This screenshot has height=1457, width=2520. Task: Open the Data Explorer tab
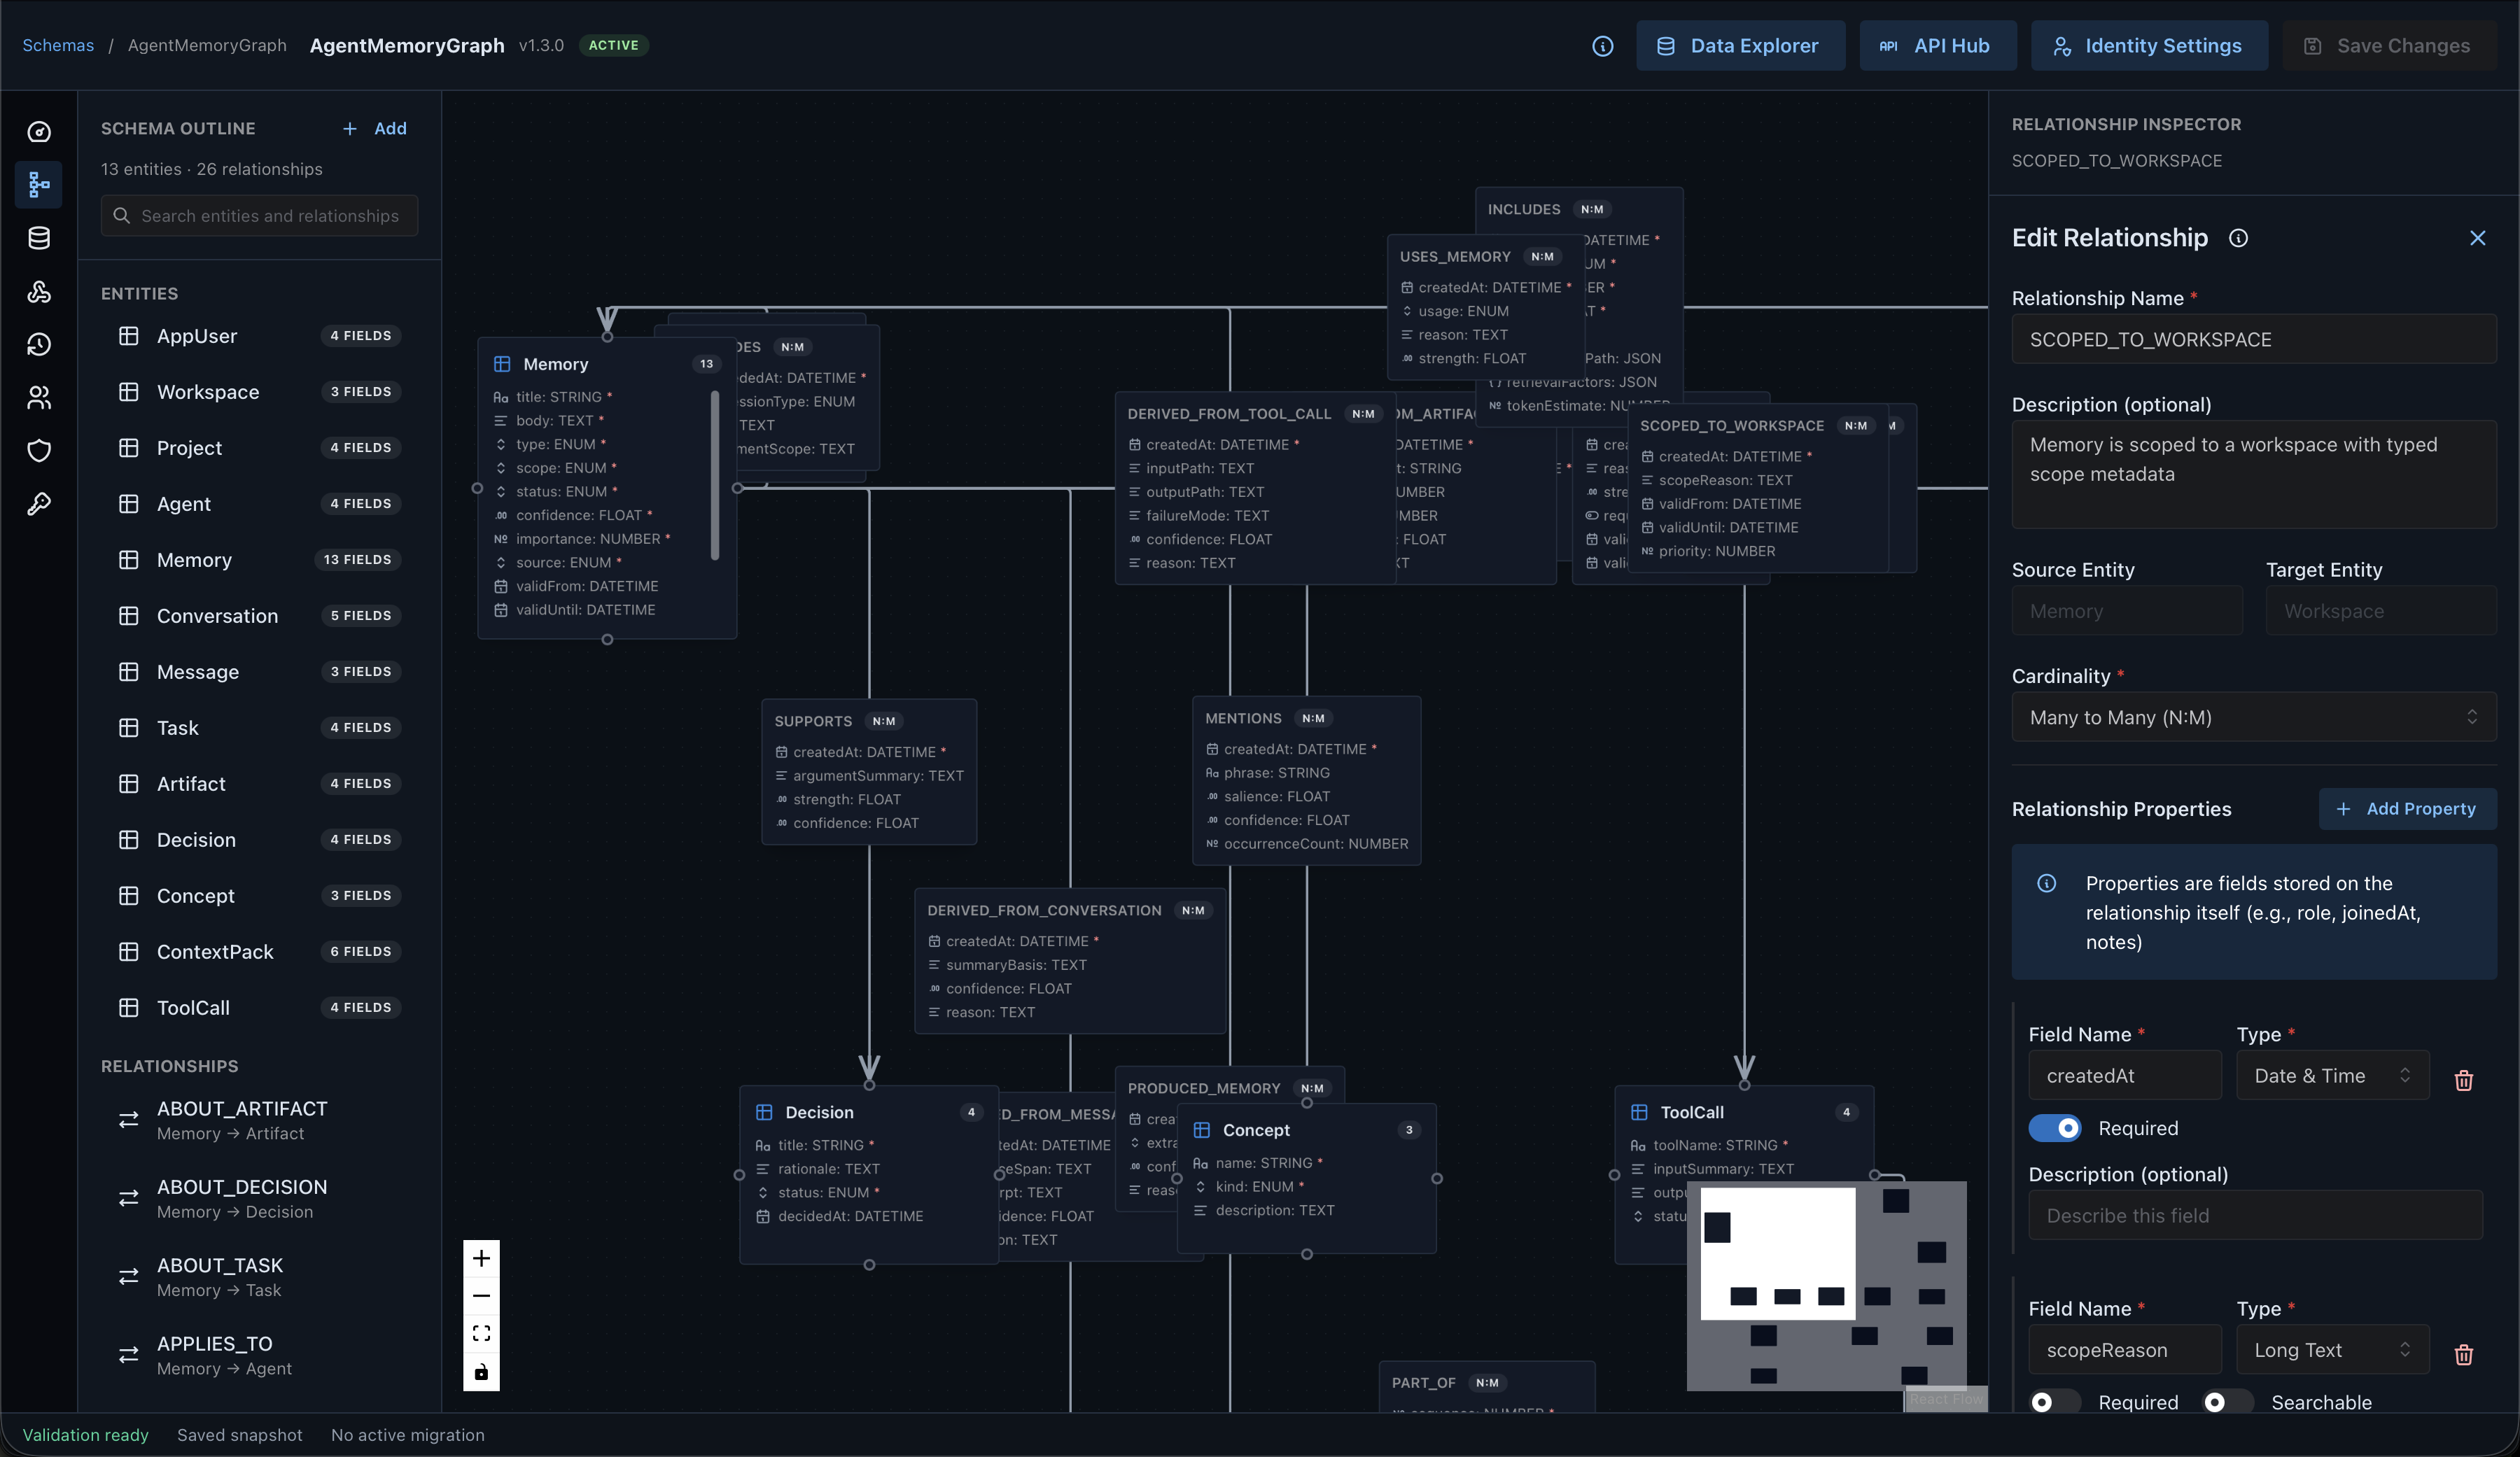coord(1740,46)
